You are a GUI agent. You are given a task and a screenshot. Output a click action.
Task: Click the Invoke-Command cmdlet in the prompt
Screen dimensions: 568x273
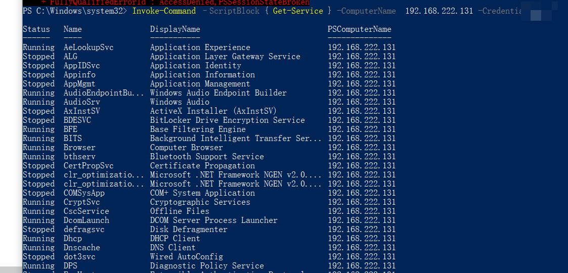pyautogui.click(x=164, y=11)
